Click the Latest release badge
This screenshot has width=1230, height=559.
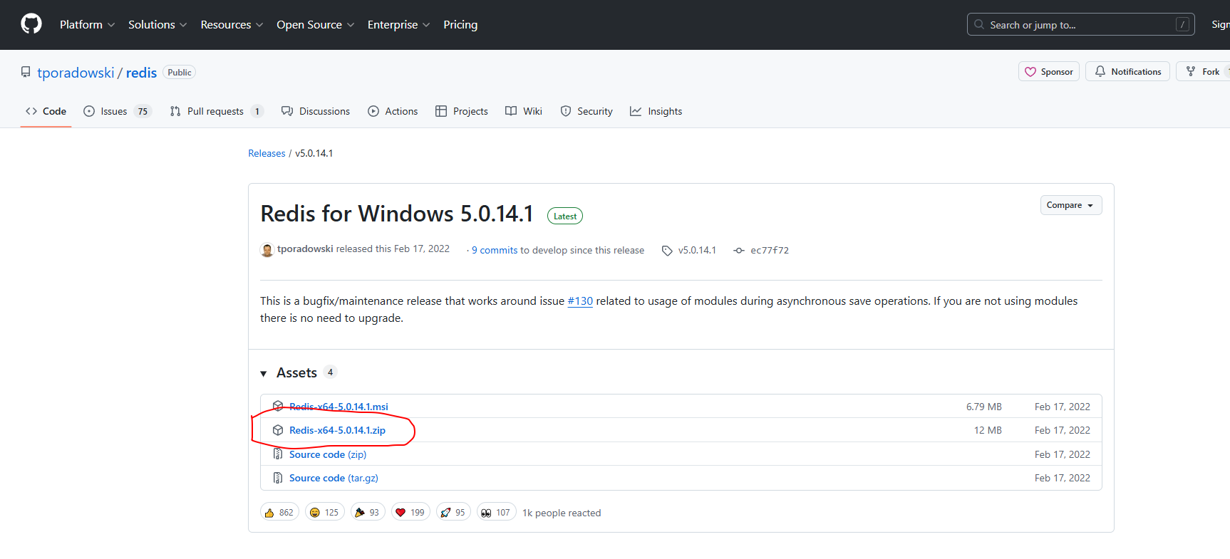click(565, 216)
